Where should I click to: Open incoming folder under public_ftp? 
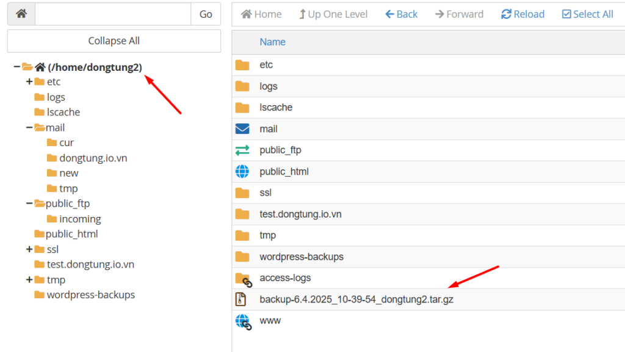(x=80, y=219)
